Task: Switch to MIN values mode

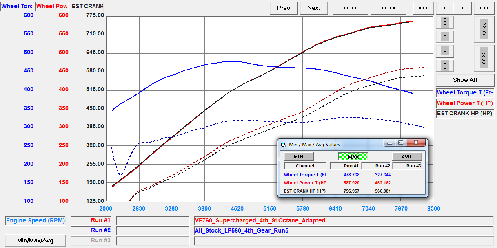Action: click(x=299, y=157)
